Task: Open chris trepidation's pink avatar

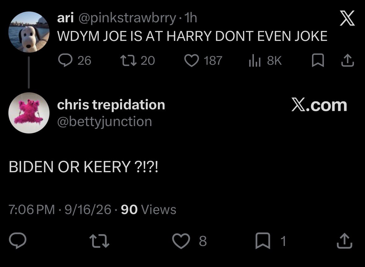Action: pyautogui.click(x=29, y=113)
